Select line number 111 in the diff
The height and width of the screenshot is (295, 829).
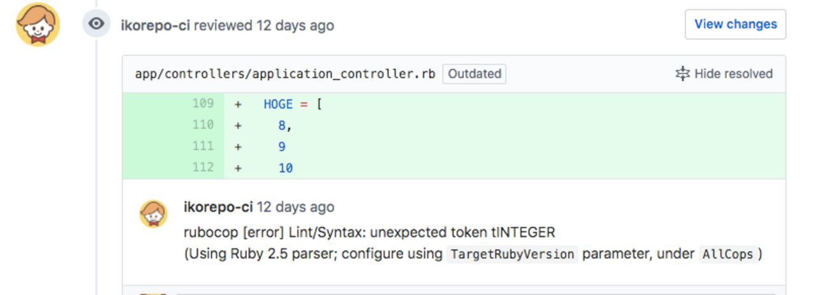point(203,147)
